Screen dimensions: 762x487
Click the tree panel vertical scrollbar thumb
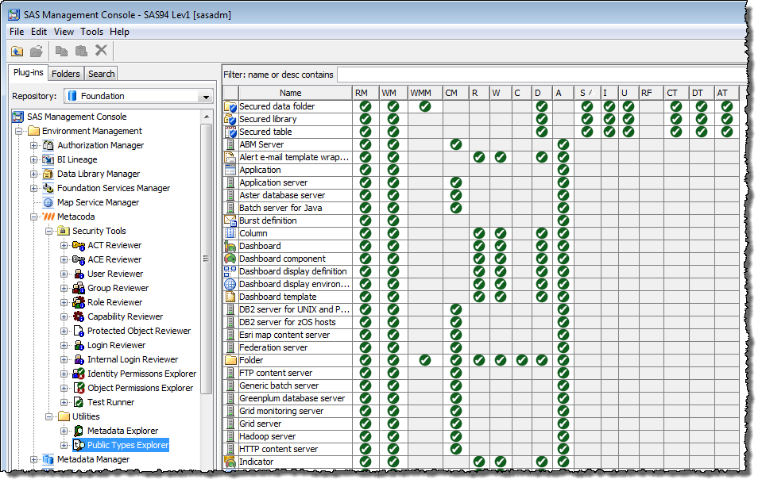[x=207, y=259]
